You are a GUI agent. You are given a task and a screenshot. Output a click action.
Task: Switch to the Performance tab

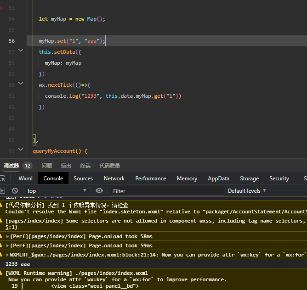tap(151, 178)
